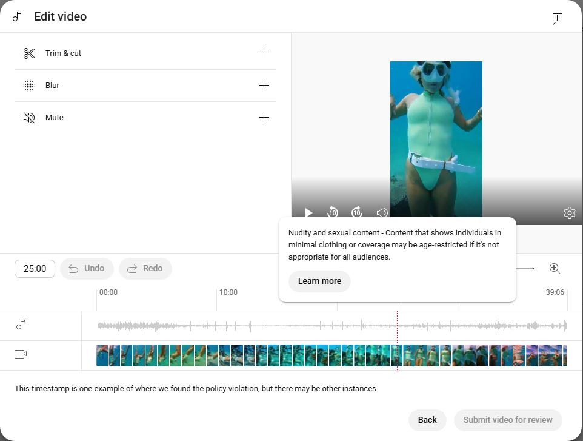The image size is (583, 441).
Task: Add a Blur effect with plus
Action: point(264,85)
